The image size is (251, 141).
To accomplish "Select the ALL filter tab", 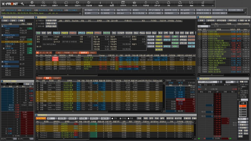I will [x=60, y=52].
